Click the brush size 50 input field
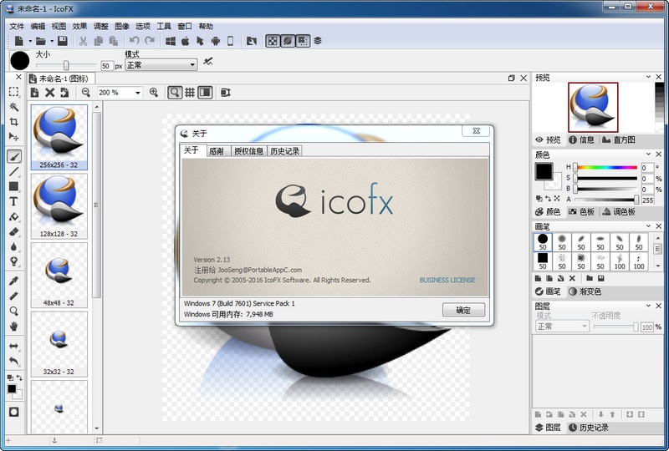The height and width of the screenshot is (451, 669). [107, 66]
